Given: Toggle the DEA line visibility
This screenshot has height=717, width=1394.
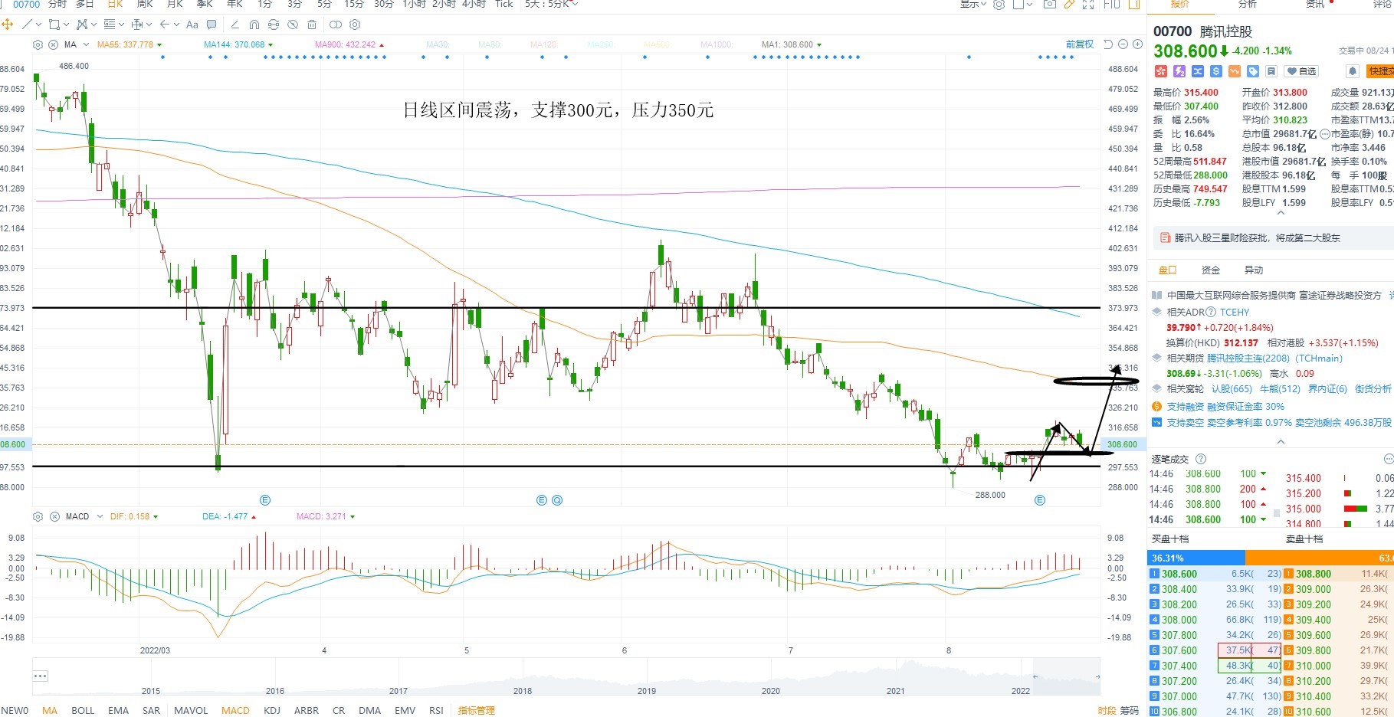Looking at the screenshot, I should tap(228, 516).
